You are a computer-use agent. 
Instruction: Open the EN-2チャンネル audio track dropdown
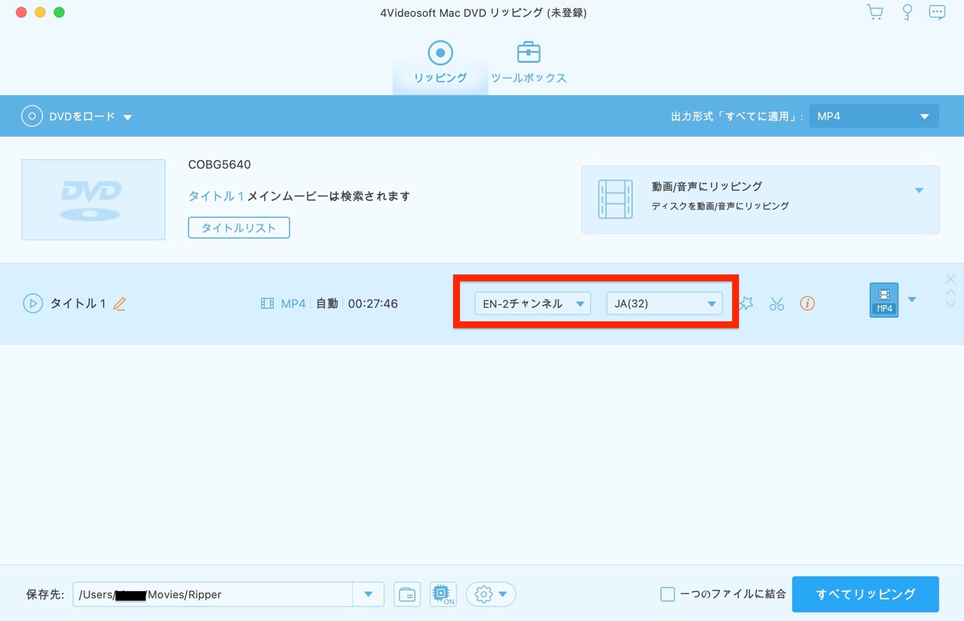click(532, 304)
